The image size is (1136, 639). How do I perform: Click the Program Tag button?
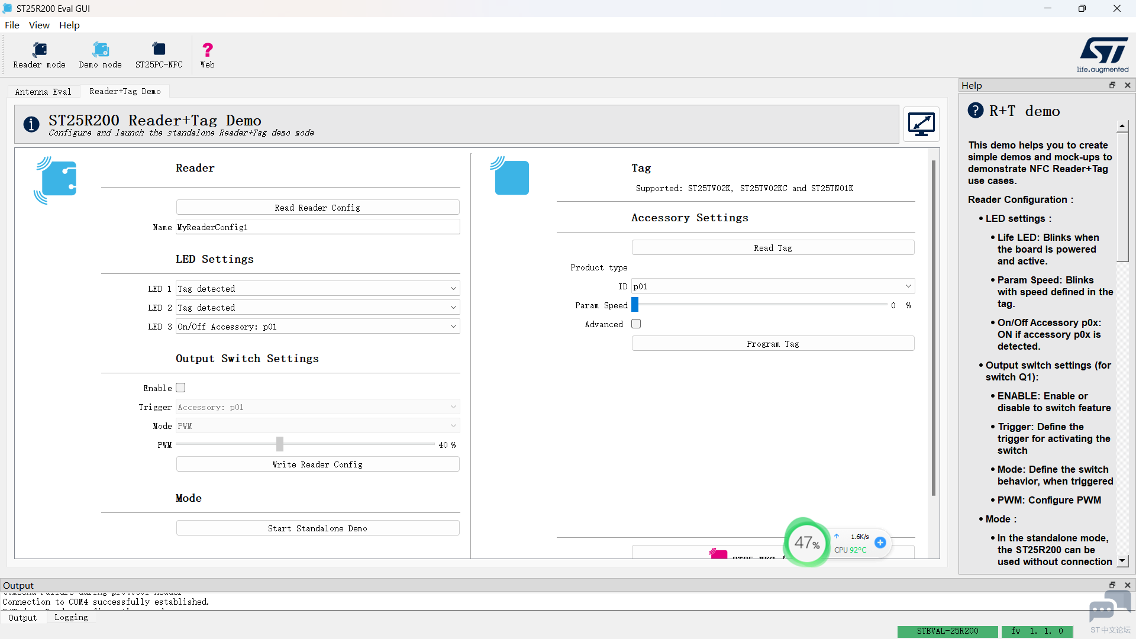pyautogui.click(x=773, y=343)
